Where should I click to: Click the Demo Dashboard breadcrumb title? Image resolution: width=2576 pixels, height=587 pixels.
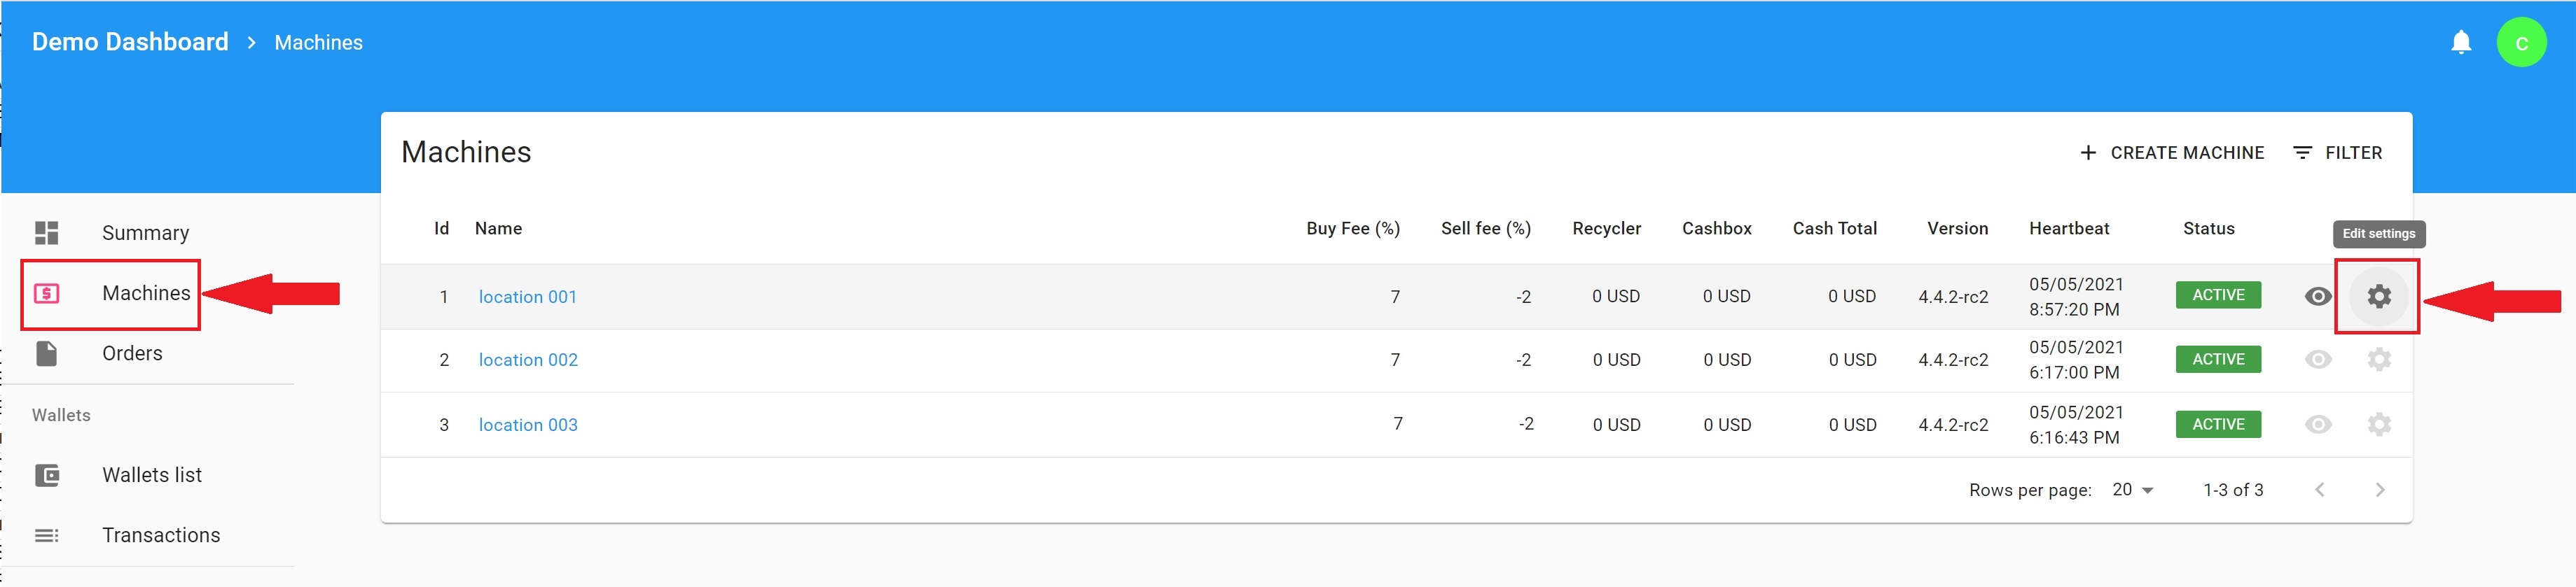pos(130,42)
